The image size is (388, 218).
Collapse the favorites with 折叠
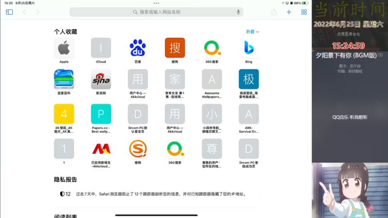(252, 31)
